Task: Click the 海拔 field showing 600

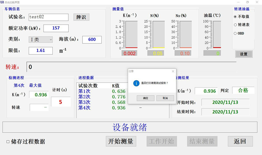Action: point(92,40)
